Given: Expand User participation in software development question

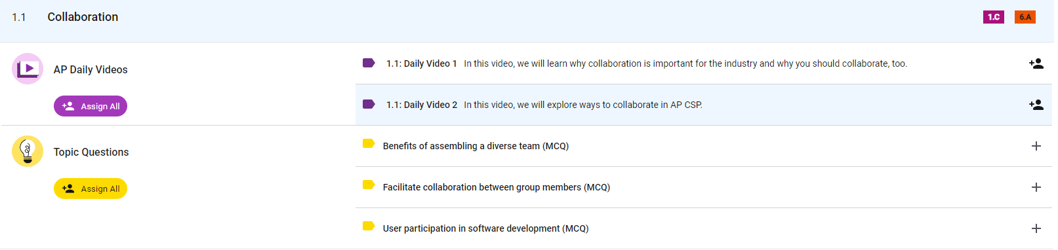Looking at the screenshot, I should (x=1036, y=228).
